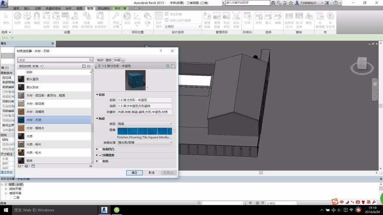Click the search magnifier in material browser

(x=90, y=60)
